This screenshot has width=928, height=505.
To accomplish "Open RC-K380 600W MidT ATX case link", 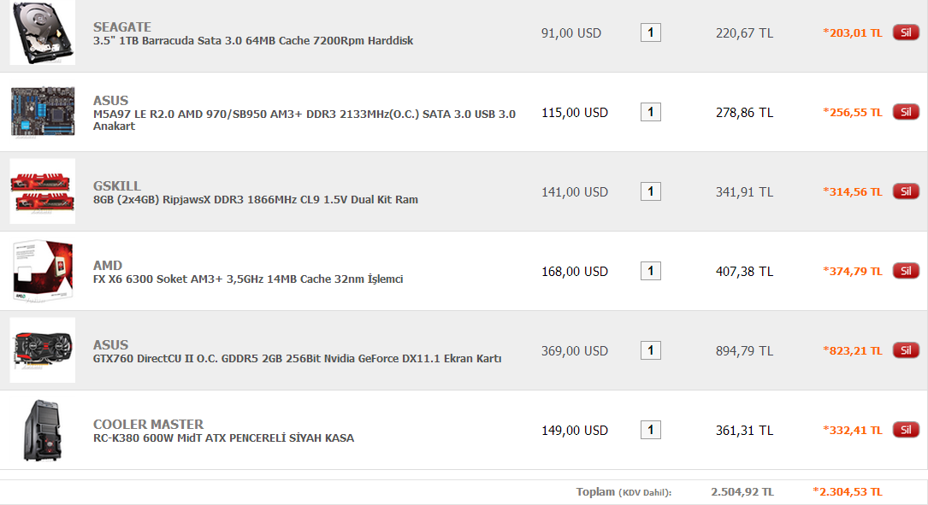I will click(223, 438).
